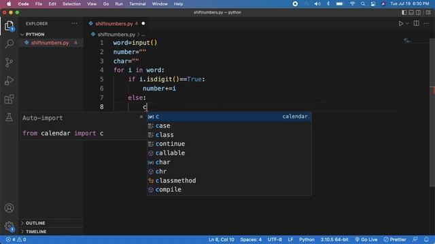The width and height of the screenshot is (435, 244).
Task: Open the Terminal menu
Action: point(137,4)
